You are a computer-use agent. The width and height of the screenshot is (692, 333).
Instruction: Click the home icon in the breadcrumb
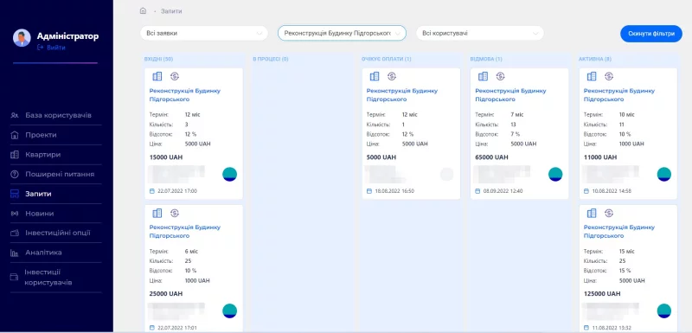(x=143, y=11)
